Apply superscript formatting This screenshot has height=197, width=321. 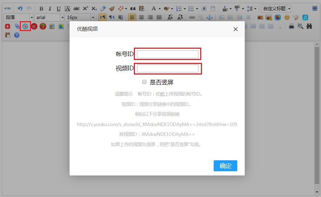[x=85, y=8]
